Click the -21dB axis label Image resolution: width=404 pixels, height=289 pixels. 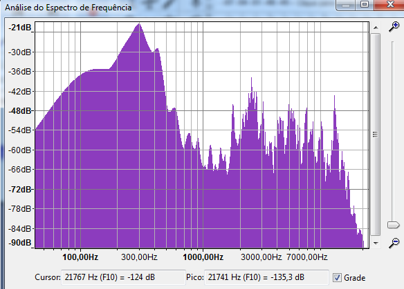20,28
